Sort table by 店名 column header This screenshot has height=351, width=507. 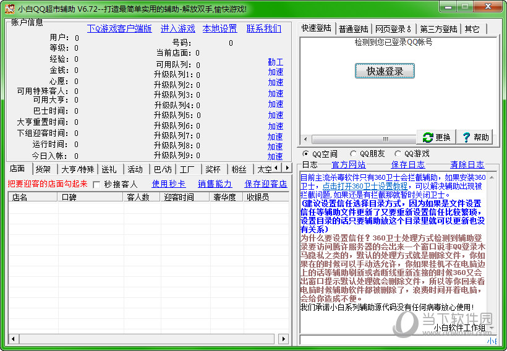coord(33,197)
